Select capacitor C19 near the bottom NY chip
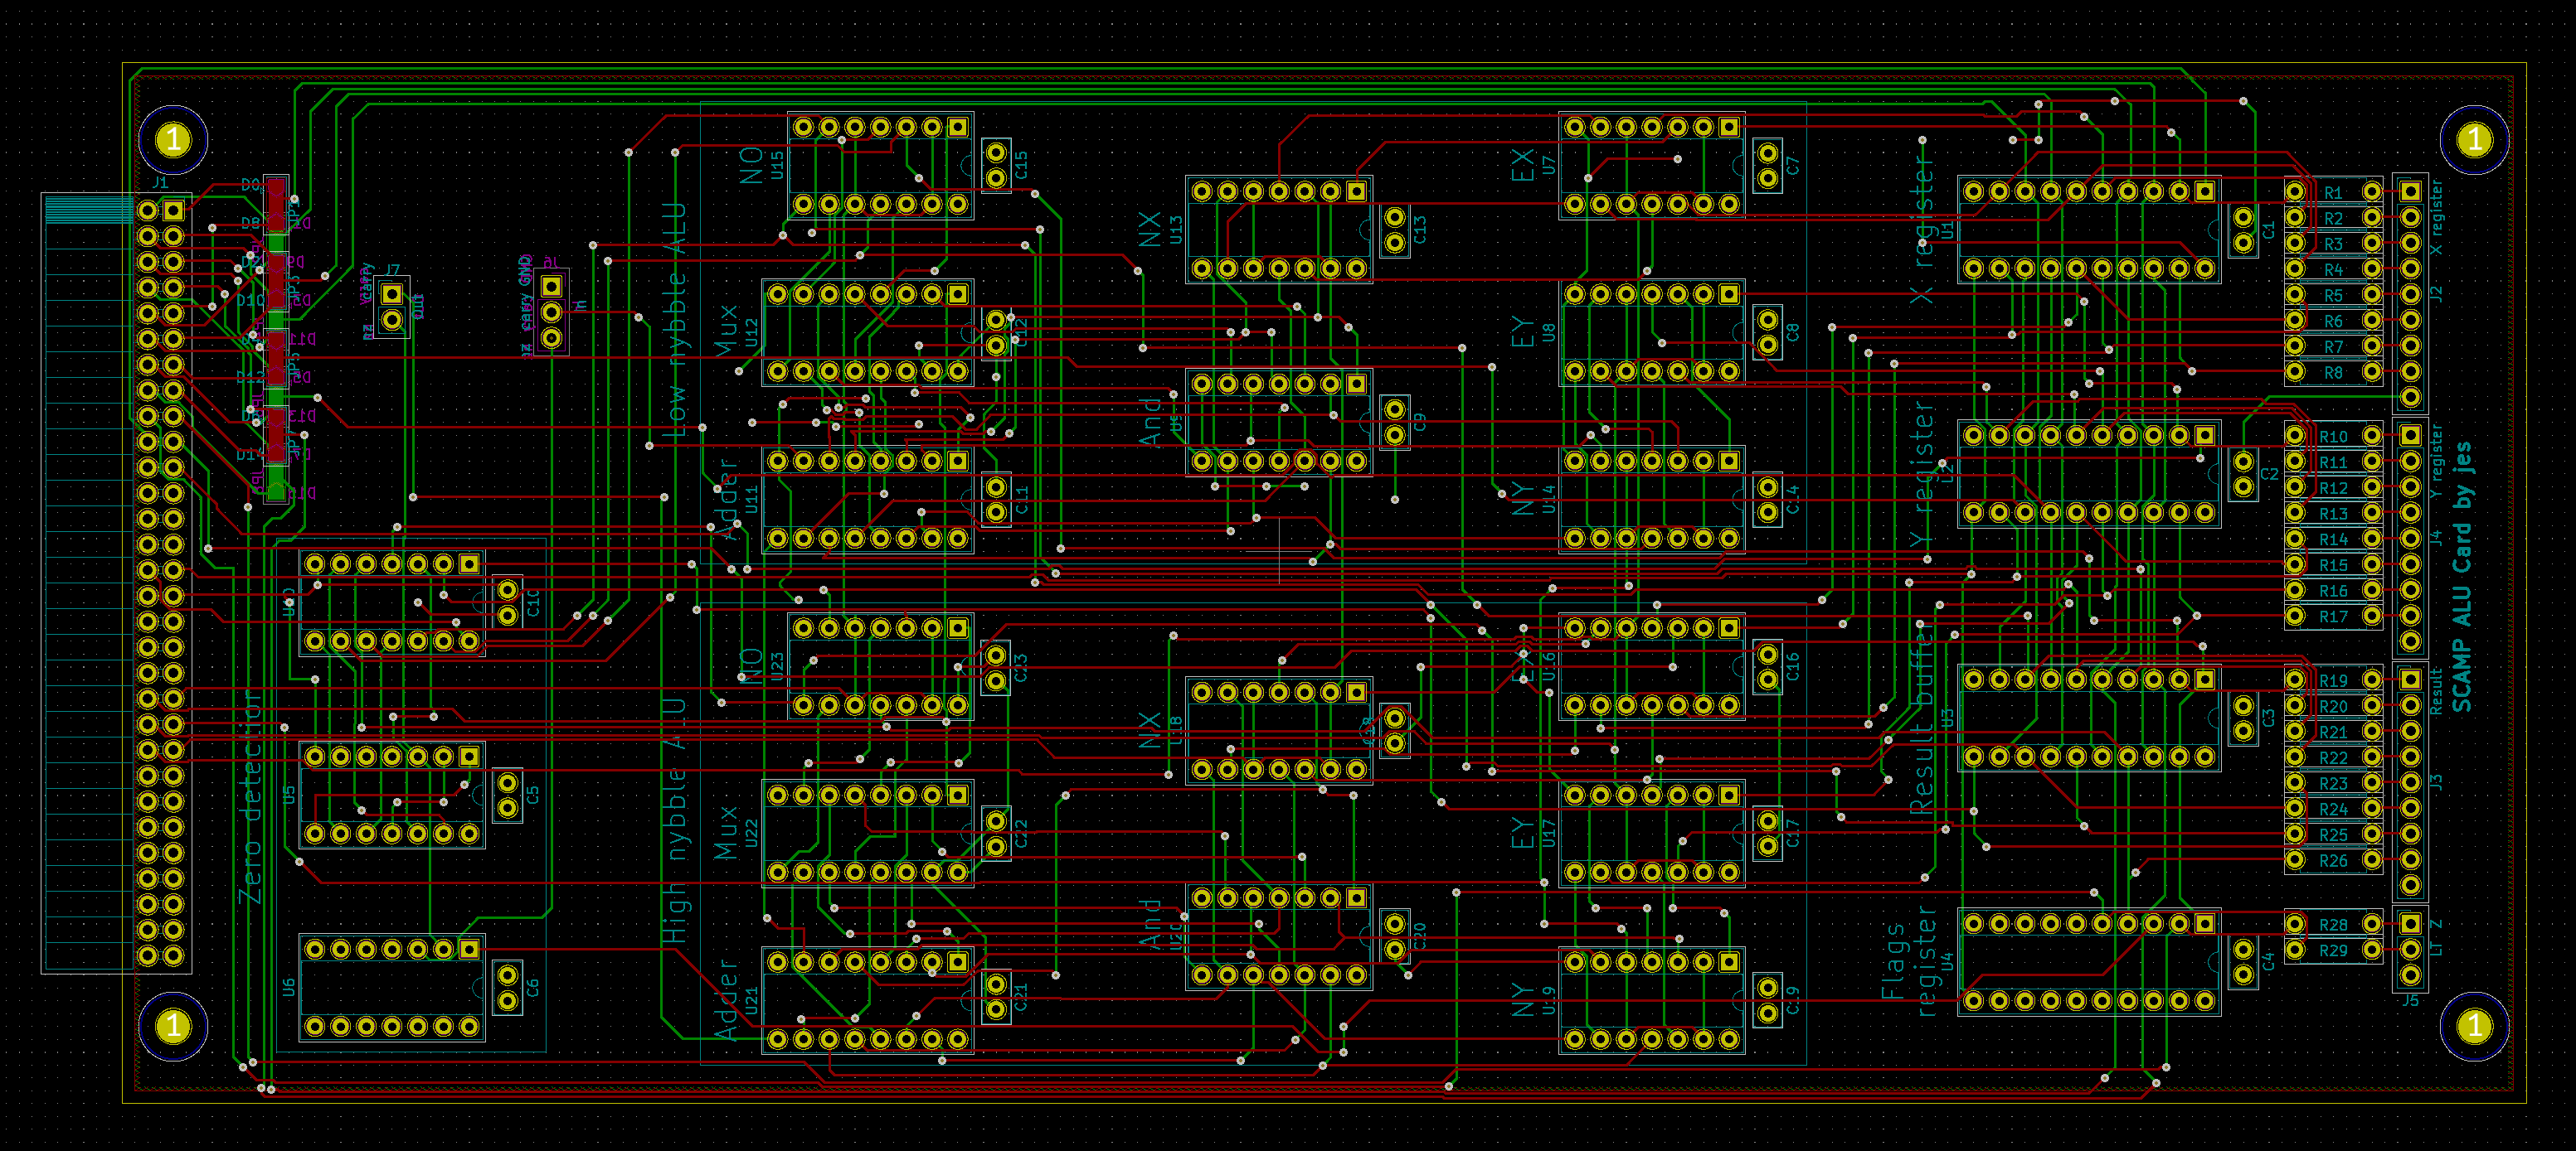The image size is (2576, 1151). [1768, 1001]
